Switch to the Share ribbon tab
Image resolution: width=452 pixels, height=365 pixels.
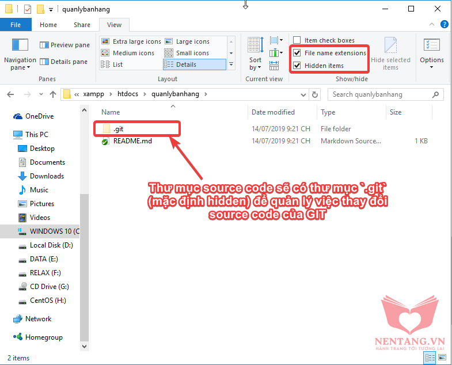click(x=82, y=25)
